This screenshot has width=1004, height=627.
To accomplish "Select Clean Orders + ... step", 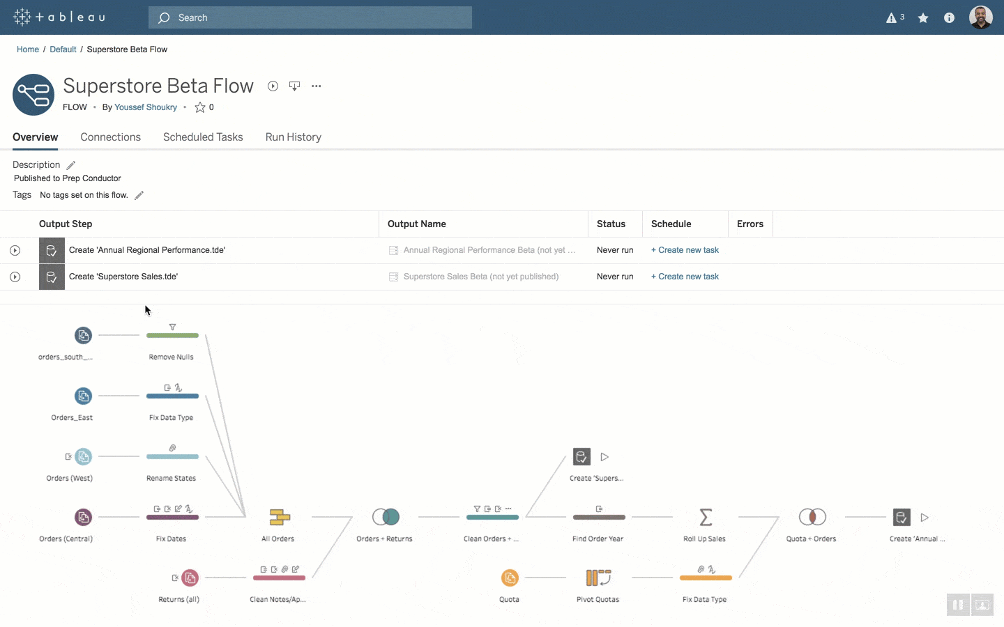I will click(x=492, y=517).
